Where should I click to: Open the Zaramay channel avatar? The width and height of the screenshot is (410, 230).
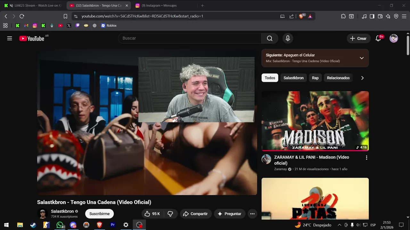[266, 159]
